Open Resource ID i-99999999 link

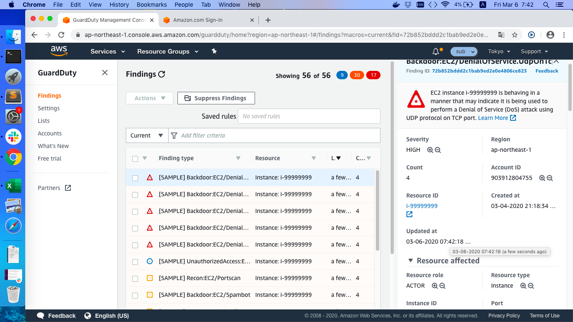click(422, 206)
